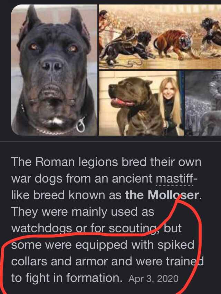The height and width of the screenshot is (294, 221).
Task: Tap the words "spiked collars and armor"
Action: (103, 253)
